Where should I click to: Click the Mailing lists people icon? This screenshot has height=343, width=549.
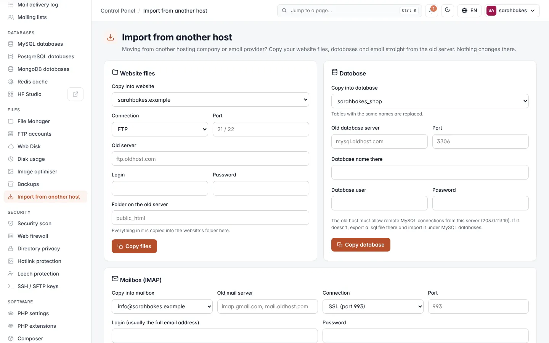(11, 17)
